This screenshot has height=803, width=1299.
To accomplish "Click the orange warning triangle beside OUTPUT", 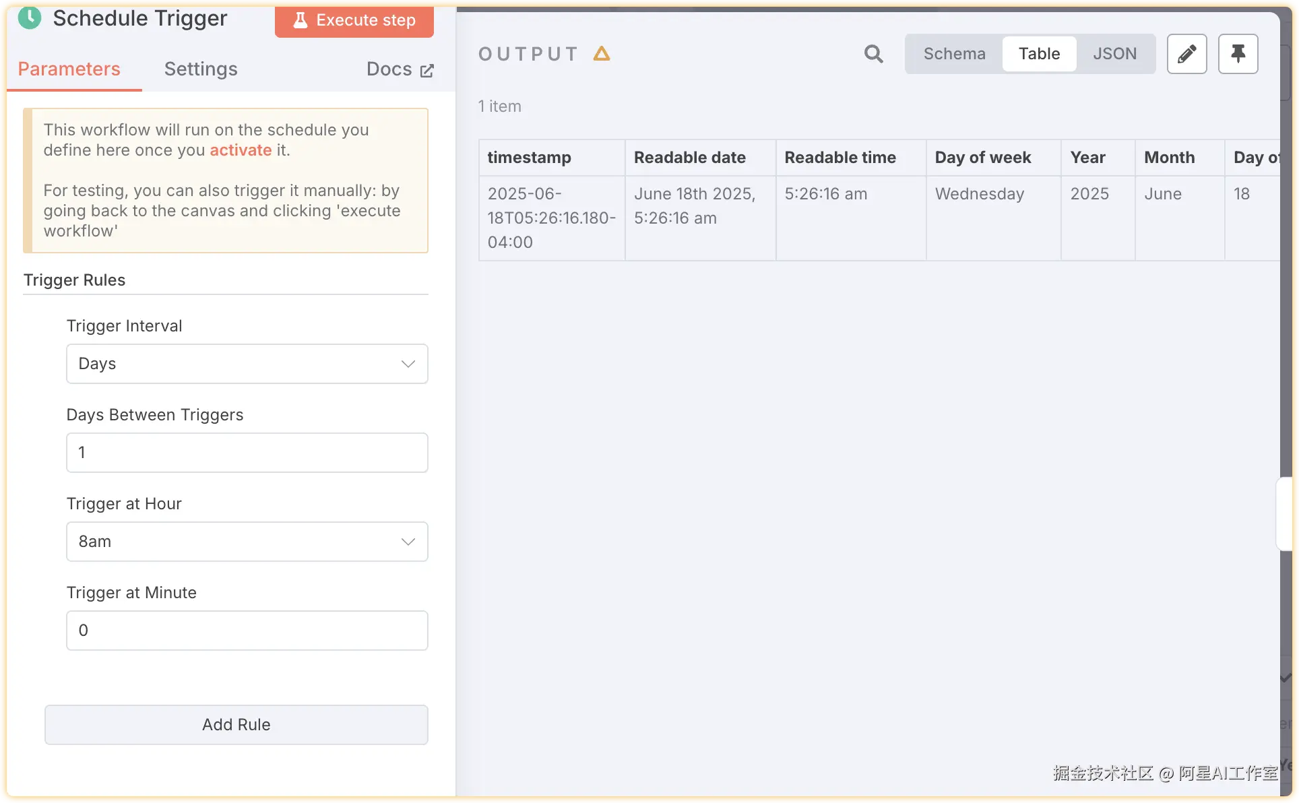I will 602,54.
